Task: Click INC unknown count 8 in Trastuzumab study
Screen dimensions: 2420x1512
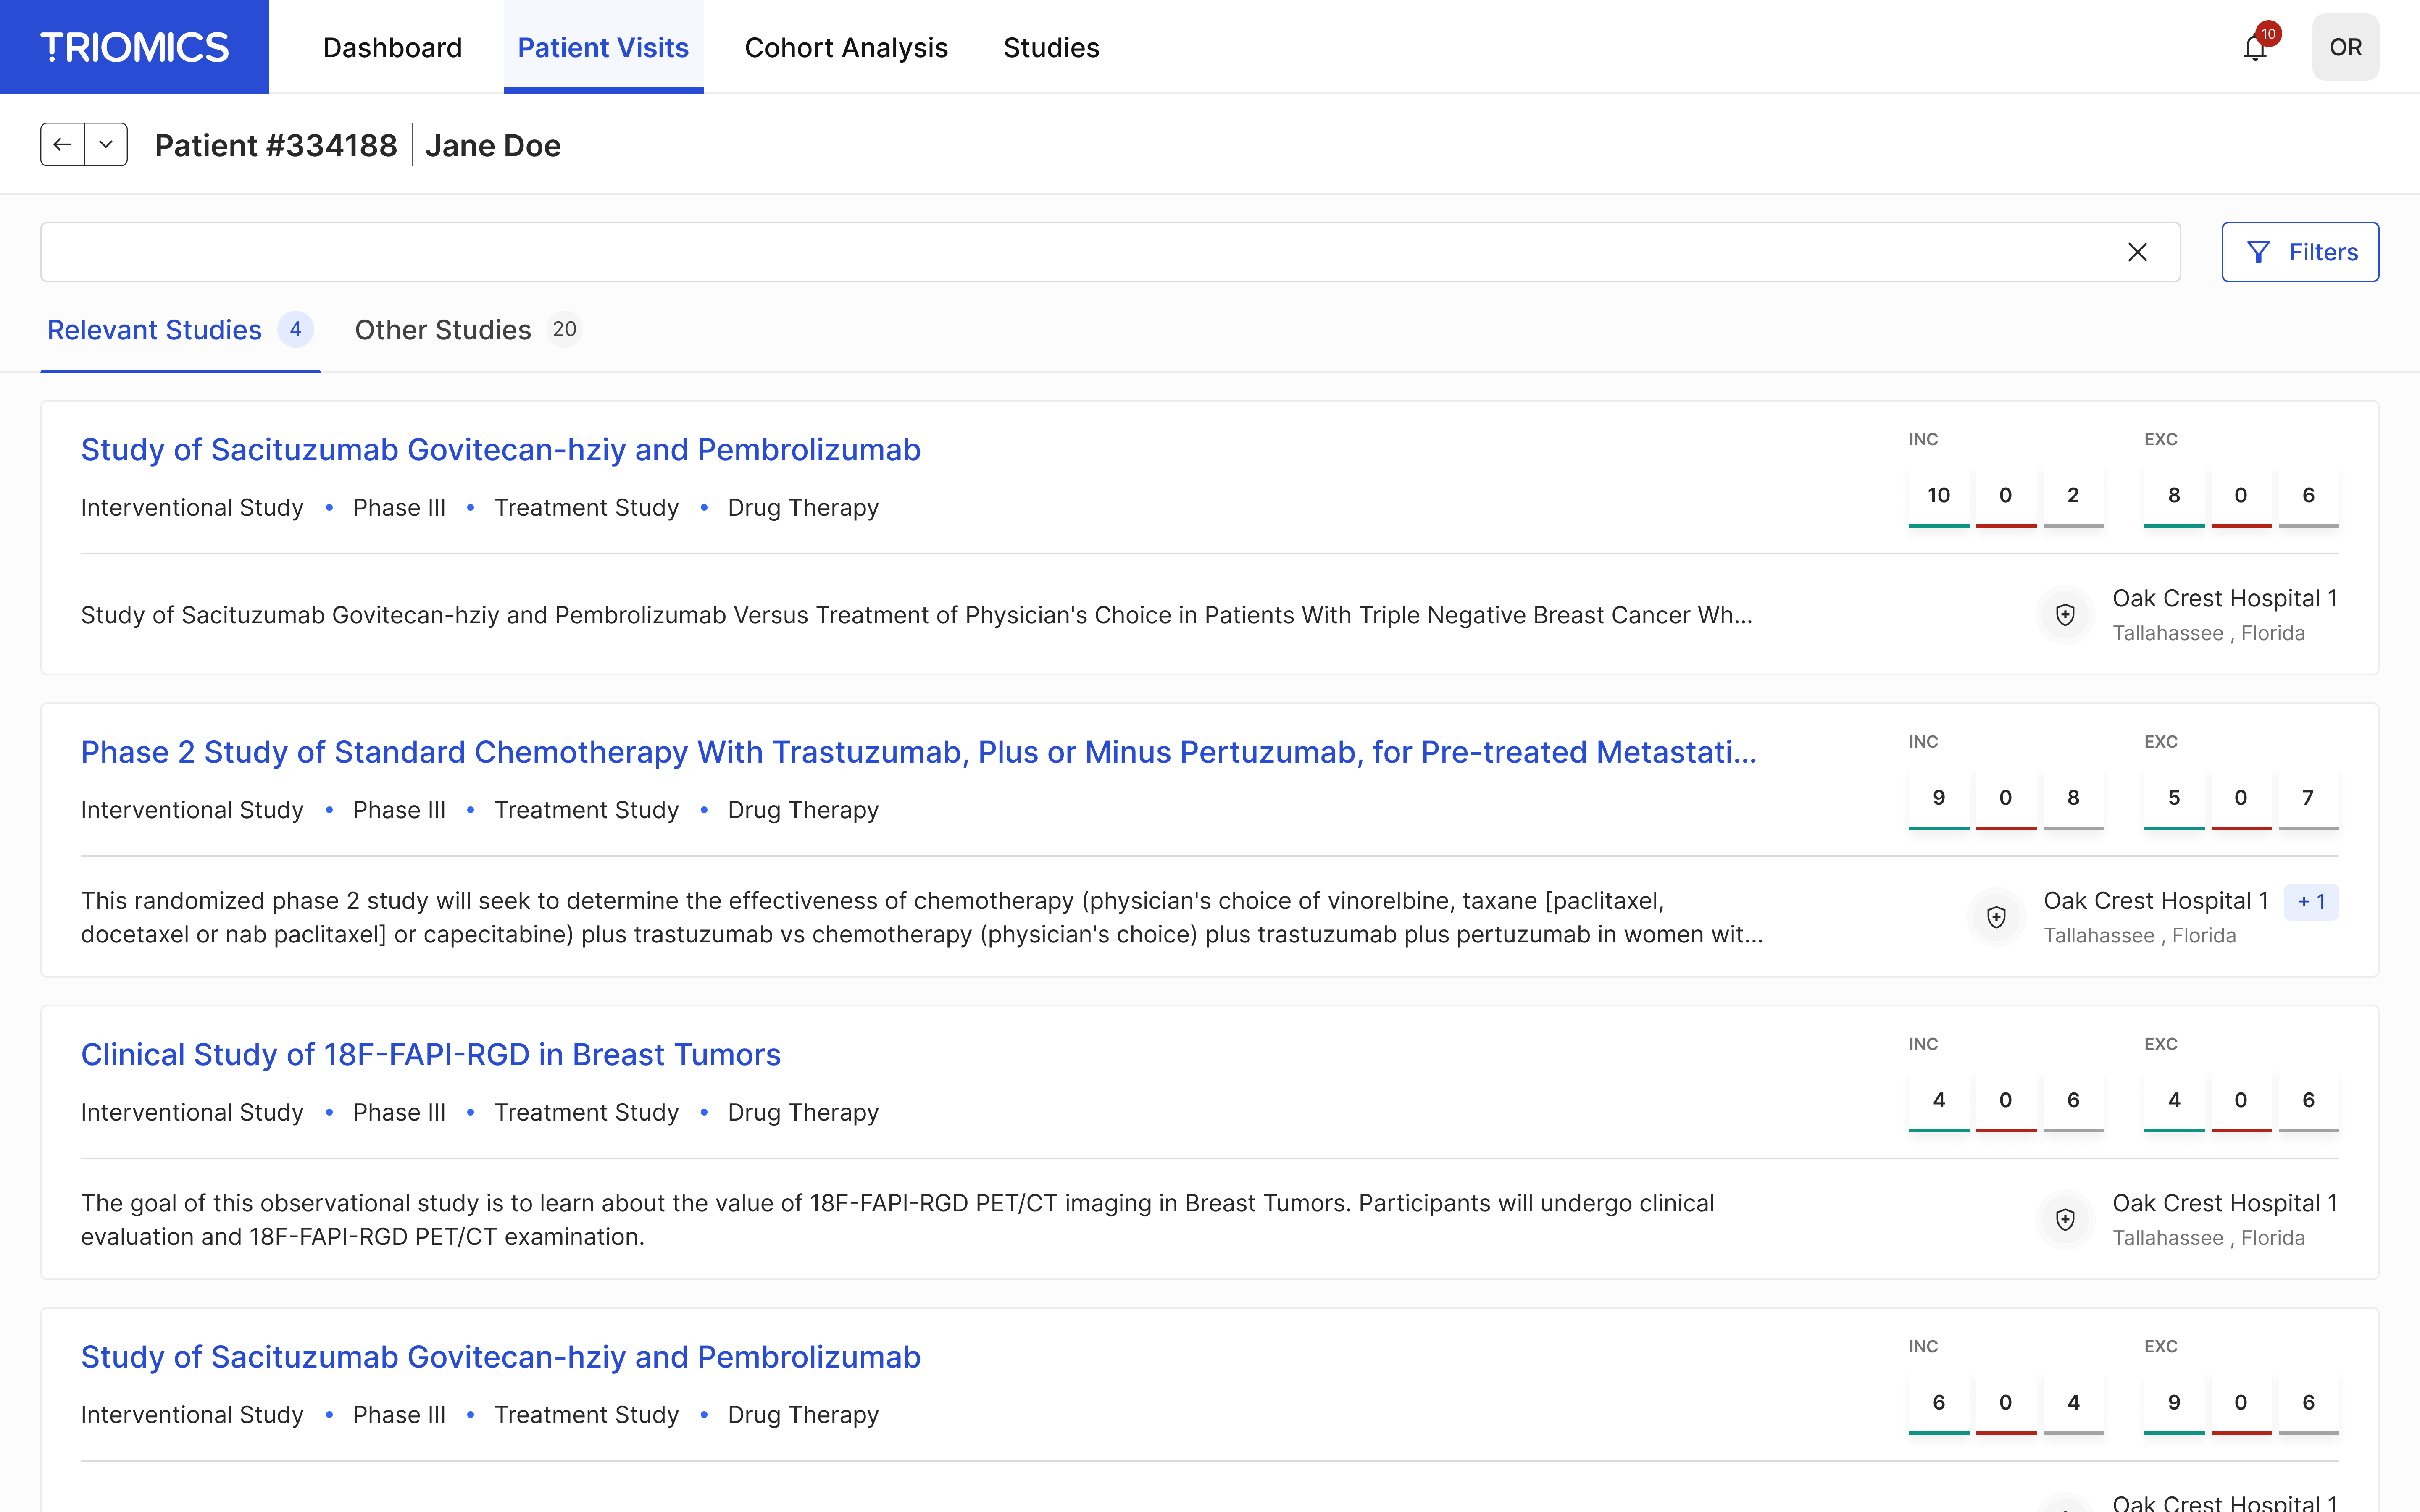Action: 2073,798
